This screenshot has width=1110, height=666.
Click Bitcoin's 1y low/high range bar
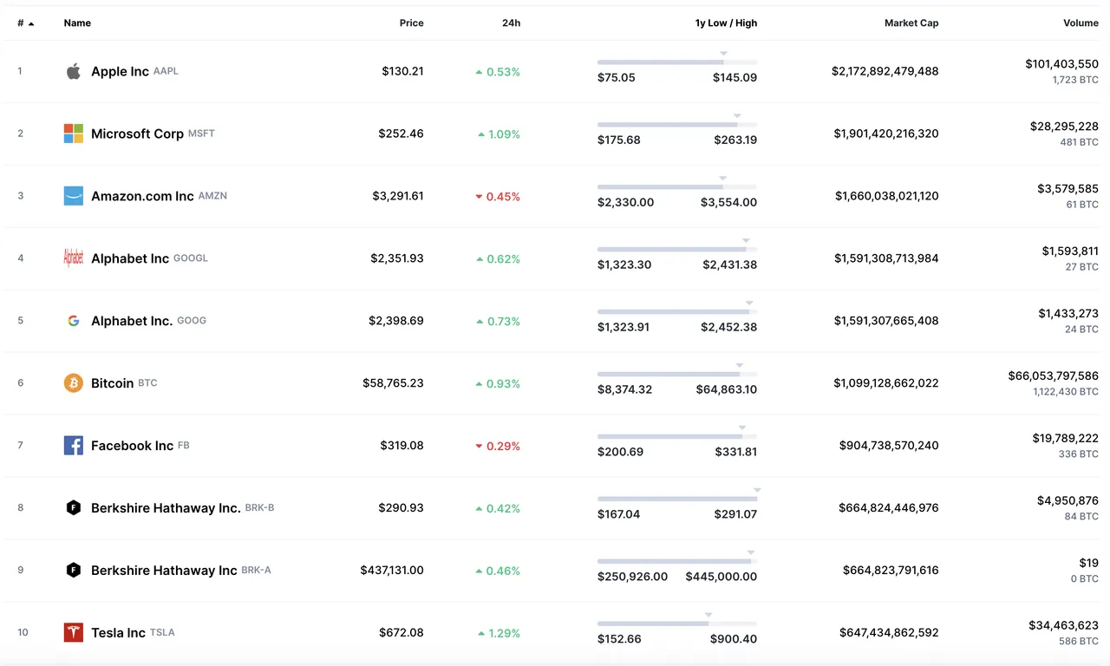[677, 375]
